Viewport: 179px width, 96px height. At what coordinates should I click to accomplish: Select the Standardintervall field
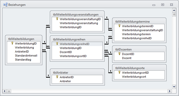26,56
